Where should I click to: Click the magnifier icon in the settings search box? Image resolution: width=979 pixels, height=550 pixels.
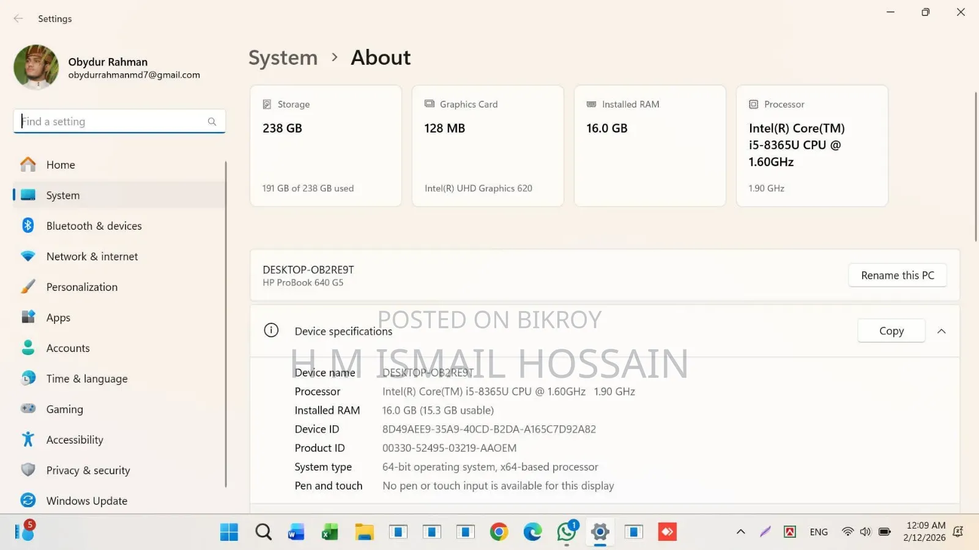click(212, 122)
